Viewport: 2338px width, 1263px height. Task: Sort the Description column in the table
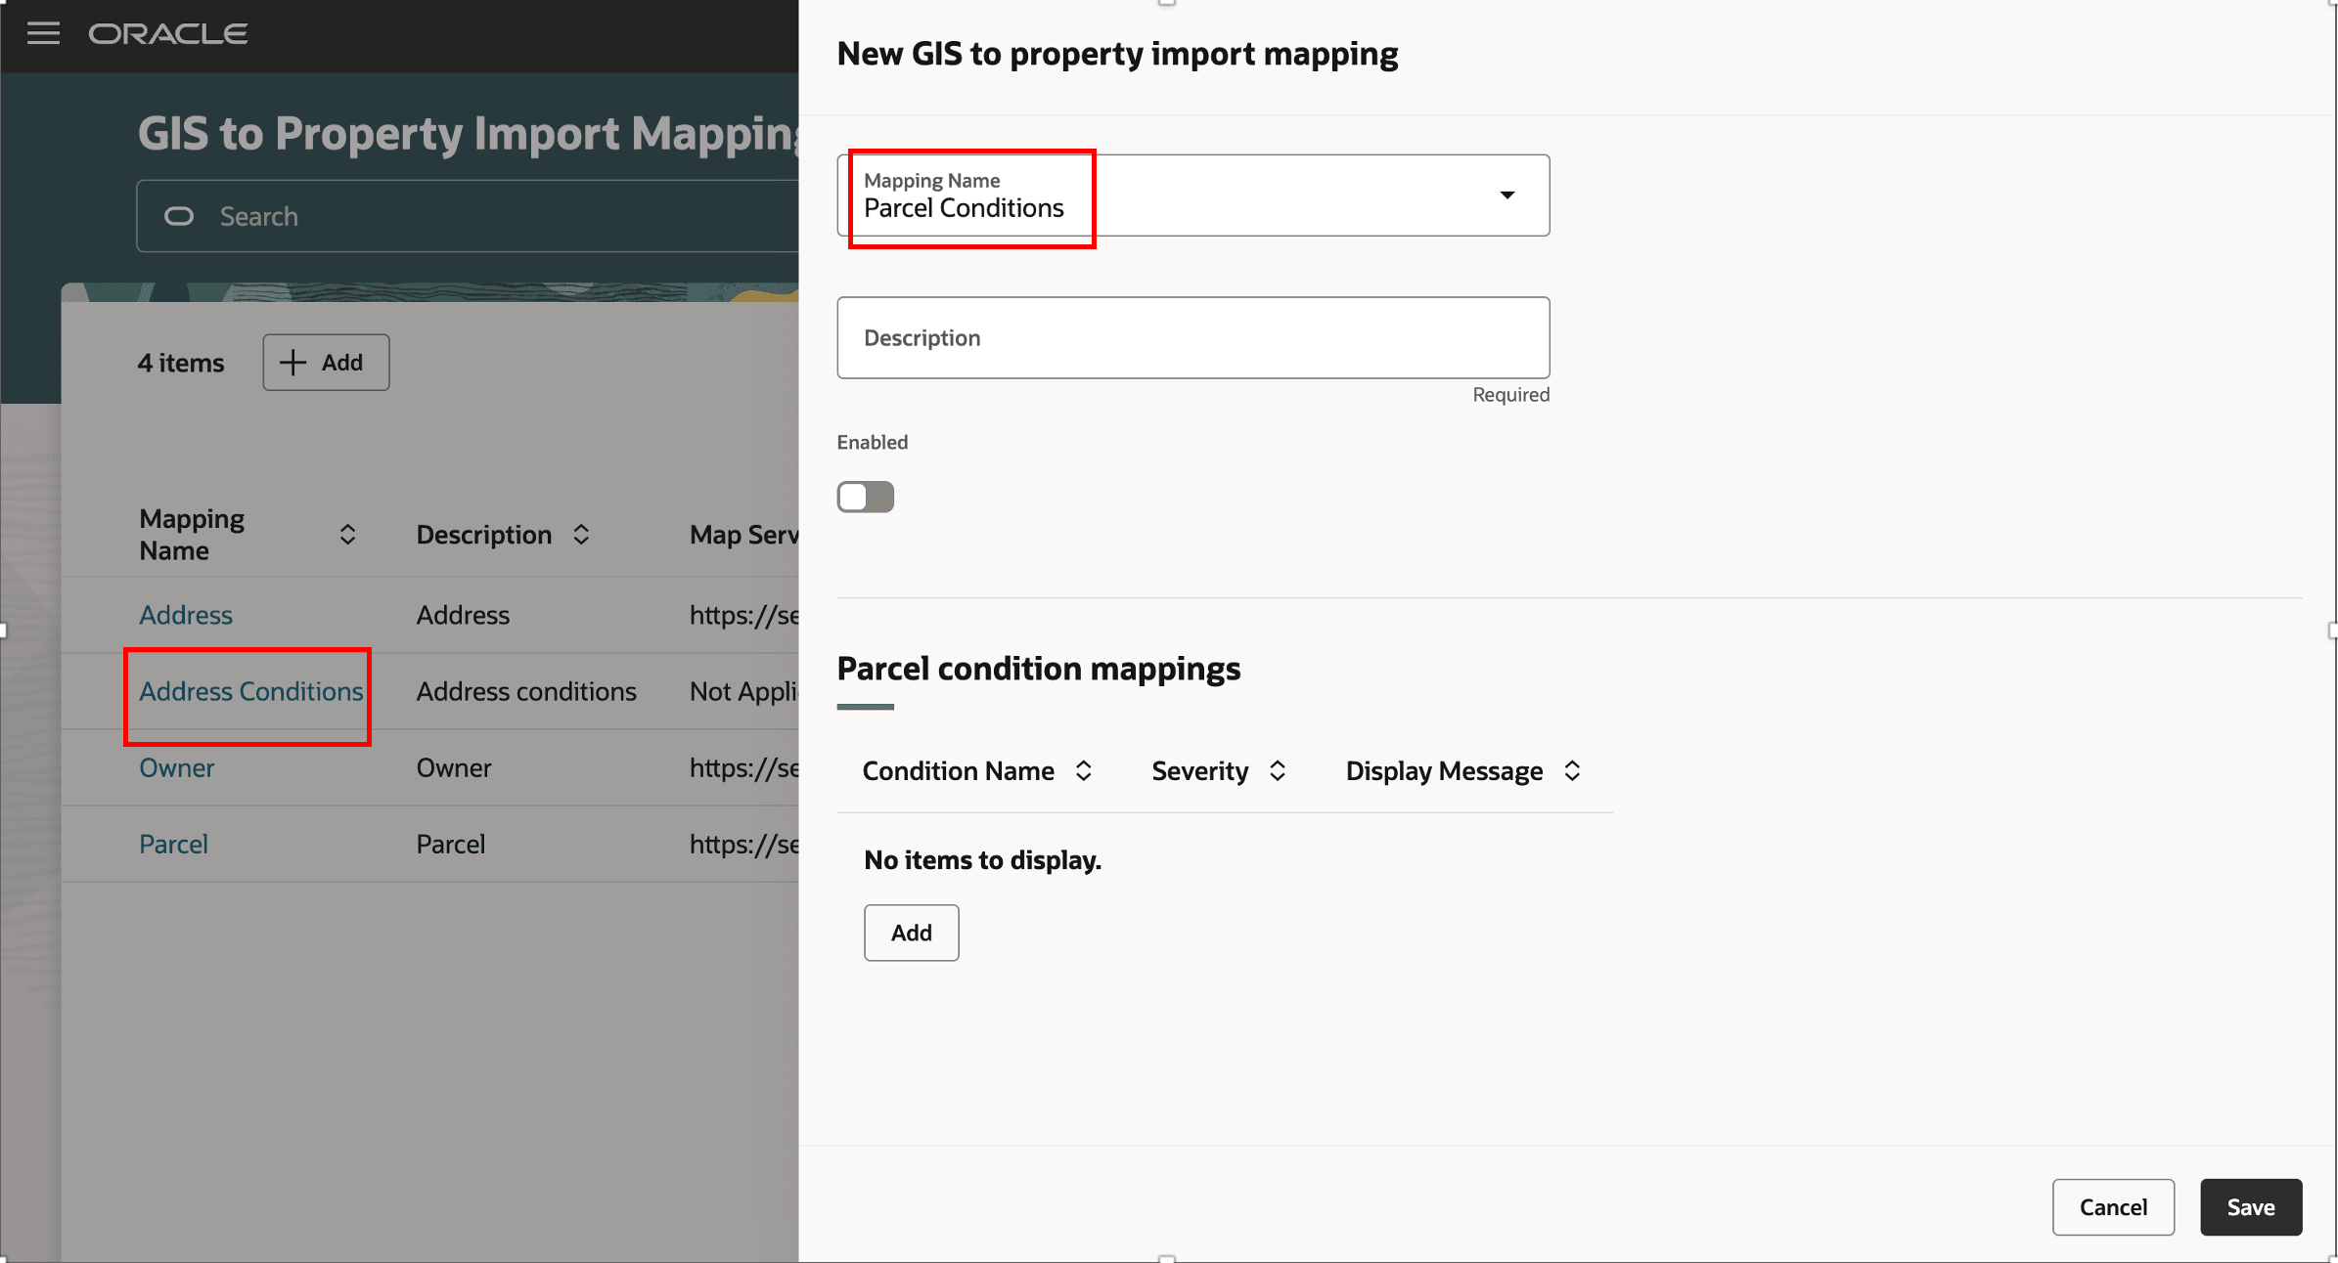(x=581, y=535)
